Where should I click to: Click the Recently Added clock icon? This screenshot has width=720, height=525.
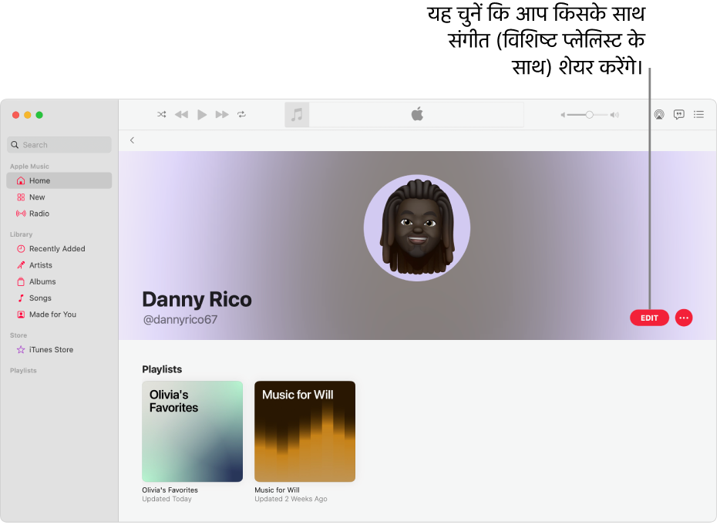tap(21, 248)
